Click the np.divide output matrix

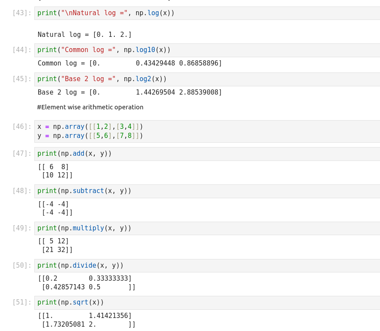(x=87, y=283)
